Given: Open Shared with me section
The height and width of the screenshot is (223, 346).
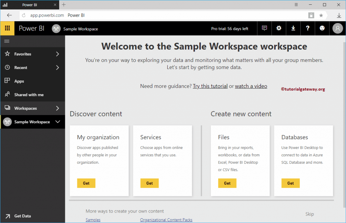Looking at the screenshot, I should tap(29, 94).
